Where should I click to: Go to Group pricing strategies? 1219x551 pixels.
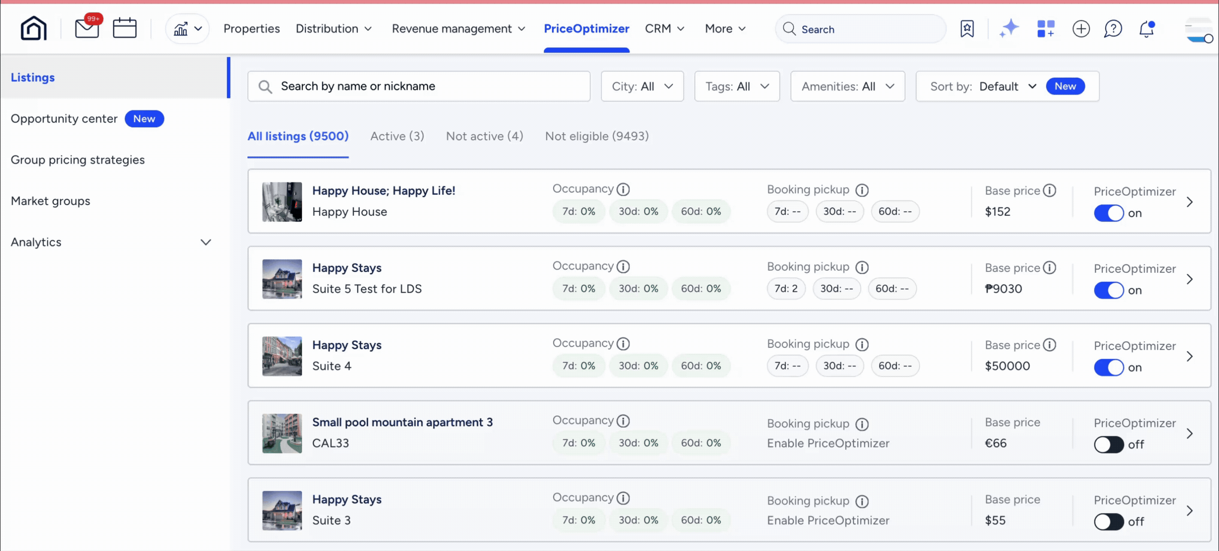78,160
